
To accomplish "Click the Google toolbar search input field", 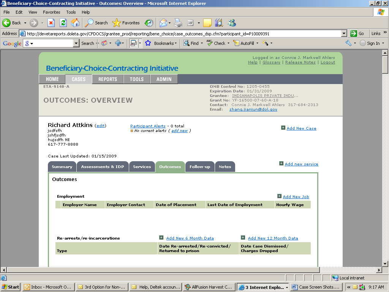I will (51, 43).
